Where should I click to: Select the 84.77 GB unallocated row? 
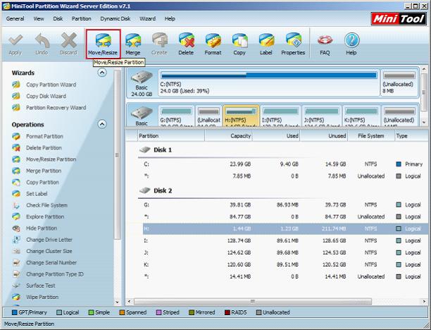pyautogui.click(x=285, y=217)
